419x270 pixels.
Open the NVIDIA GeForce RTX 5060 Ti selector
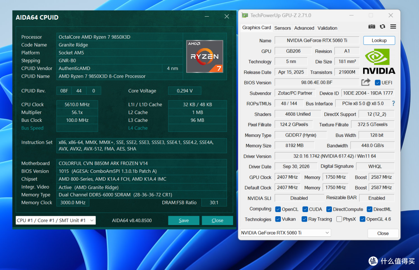coord(286,233)
